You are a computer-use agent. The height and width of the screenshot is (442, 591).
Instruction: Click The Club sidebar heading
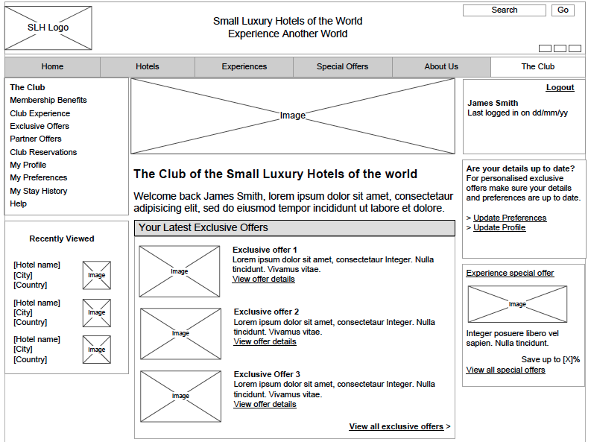28,87
